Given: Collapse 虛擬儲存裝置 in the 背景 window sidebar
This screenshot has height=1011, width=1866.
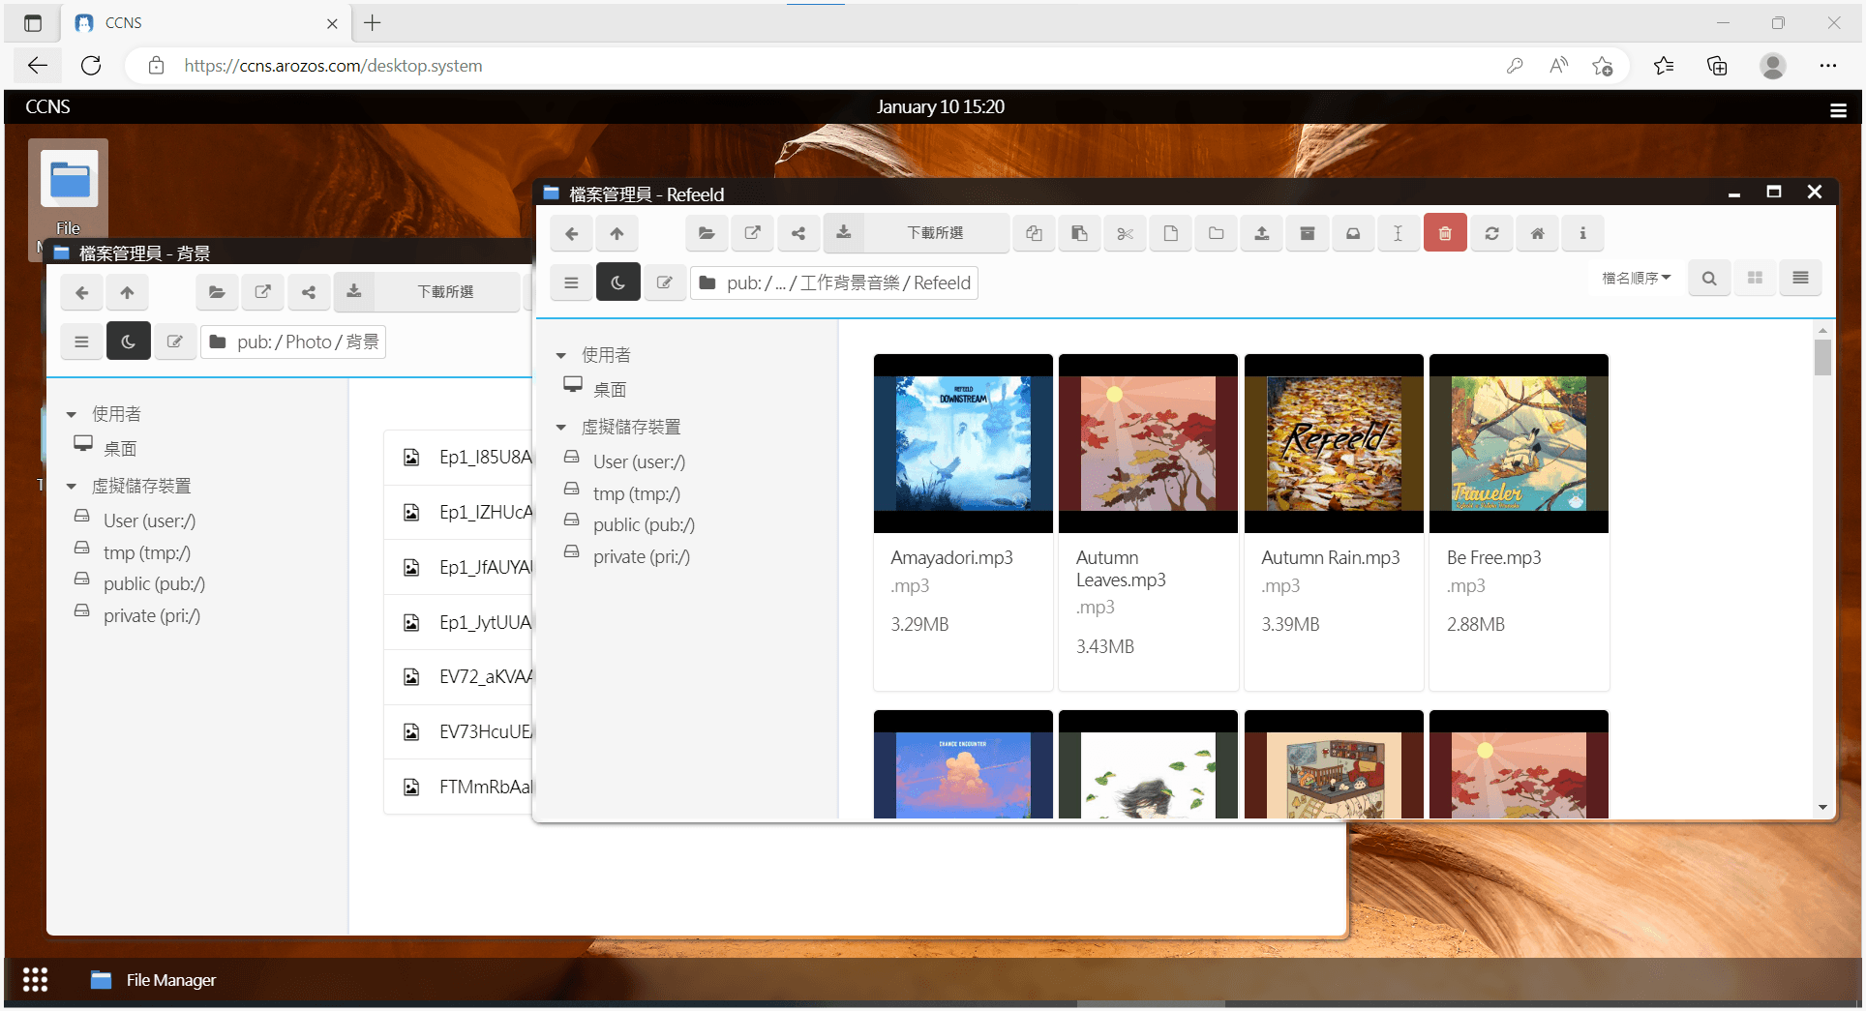Looking at the screenshot, I should pyautogui.click(x=72, y=487).
